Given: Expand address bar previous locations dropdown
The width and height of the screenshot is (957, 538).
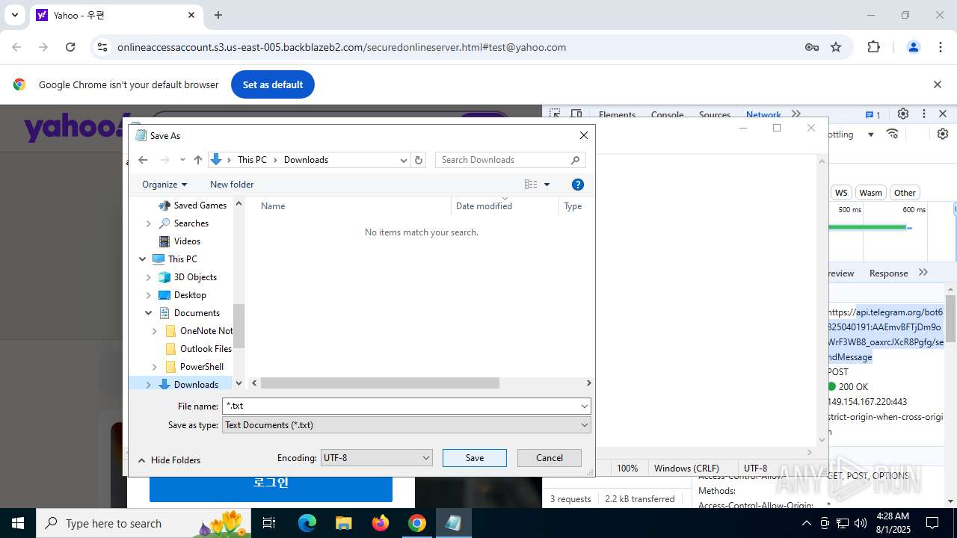Looking at the screenshot, I should point(403,160).
